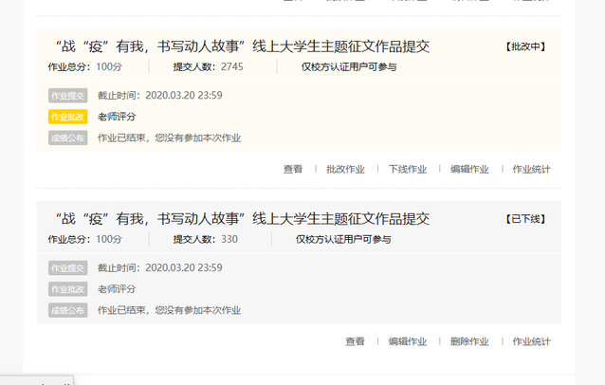This screenshot has height=385, width=605.
Task: Click the 成绩公布 tag in the 已下线 assignment
Action: [67, 310]
